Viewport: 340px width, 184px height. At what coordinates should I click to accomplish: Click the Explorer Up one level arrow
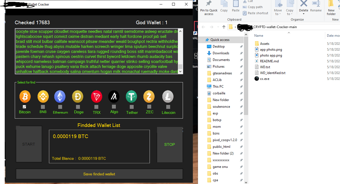[224, 27]
